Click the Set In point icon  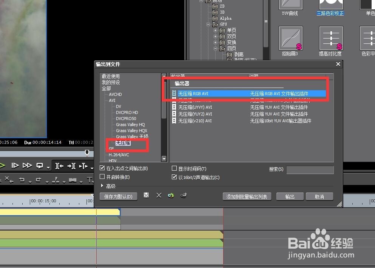[59, 166]
